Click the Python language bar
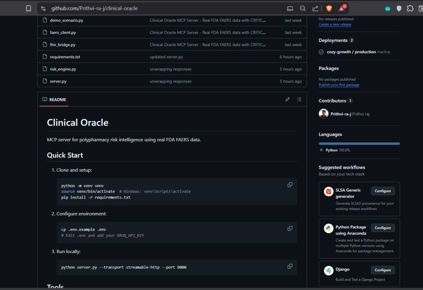 tap(359, 143)
